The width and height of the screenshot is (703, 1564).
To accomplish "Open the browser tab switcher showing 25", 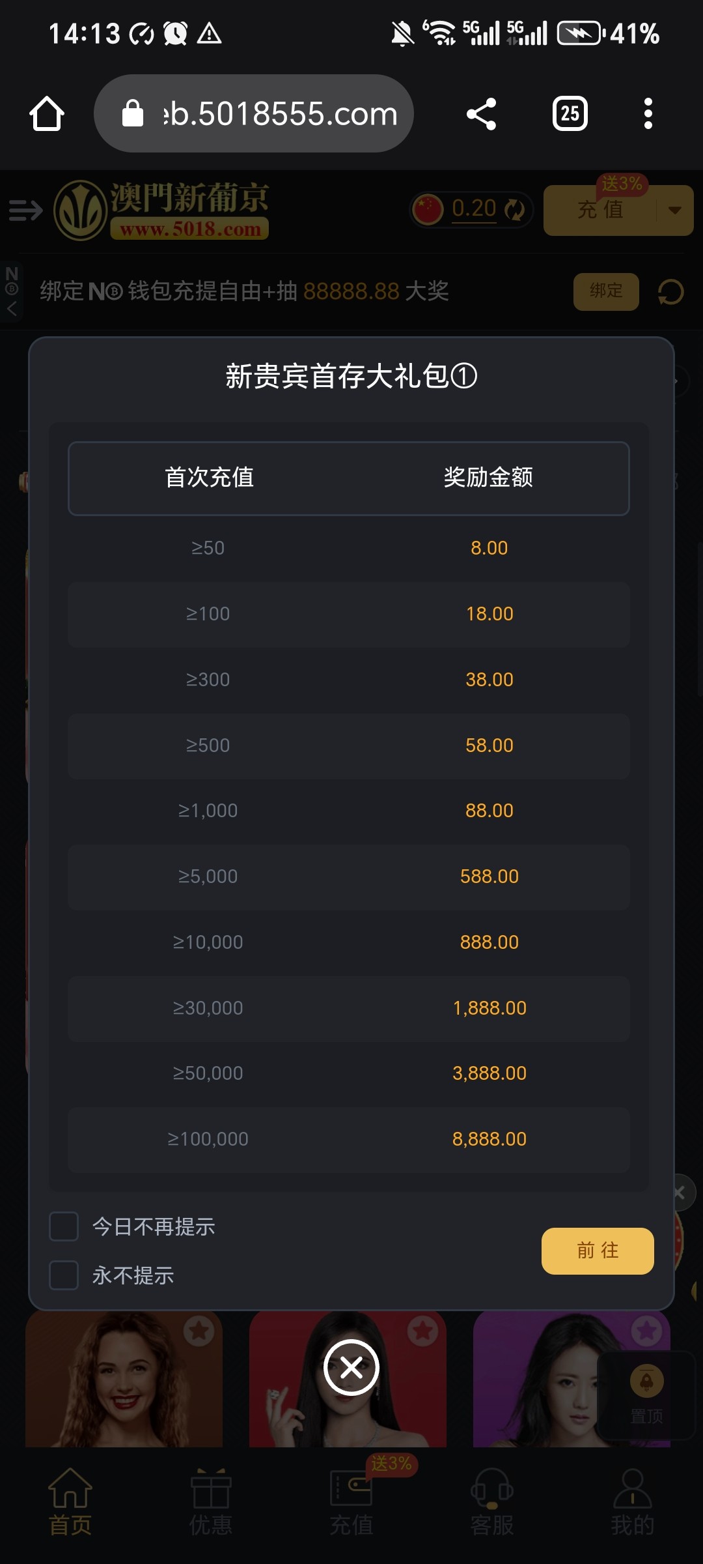I will pos(570,114).
